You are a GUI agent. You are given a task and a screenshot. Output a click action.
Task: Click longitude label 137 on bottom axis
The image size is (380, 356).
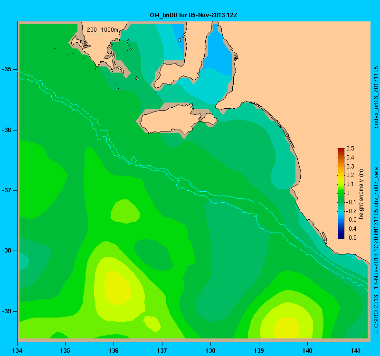(x=162, y=351)
